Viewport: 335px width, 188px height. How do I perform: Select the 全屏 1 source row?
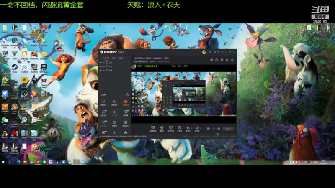pos(115,70)
